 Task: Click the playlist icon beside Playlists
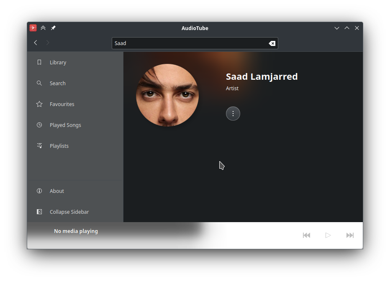point(39,145)
